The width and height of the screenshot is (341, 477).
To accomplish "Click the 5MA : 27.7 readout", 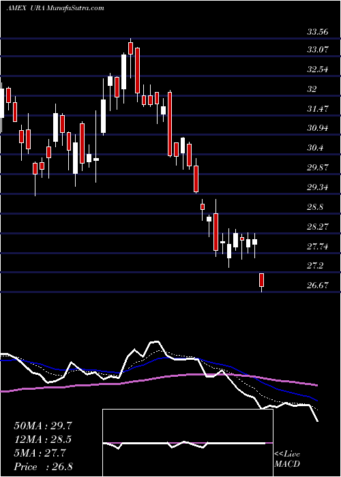I will [x=40, y=453].
